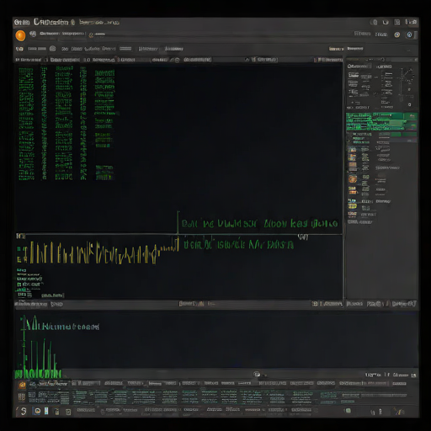Click the blue round icon in top-right corner
This screenshot has width=431, height=431.
tap(409, 35)
